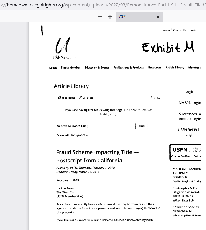Click the browser address bar URL
This screenshot has width=206, height=230.
103,5
